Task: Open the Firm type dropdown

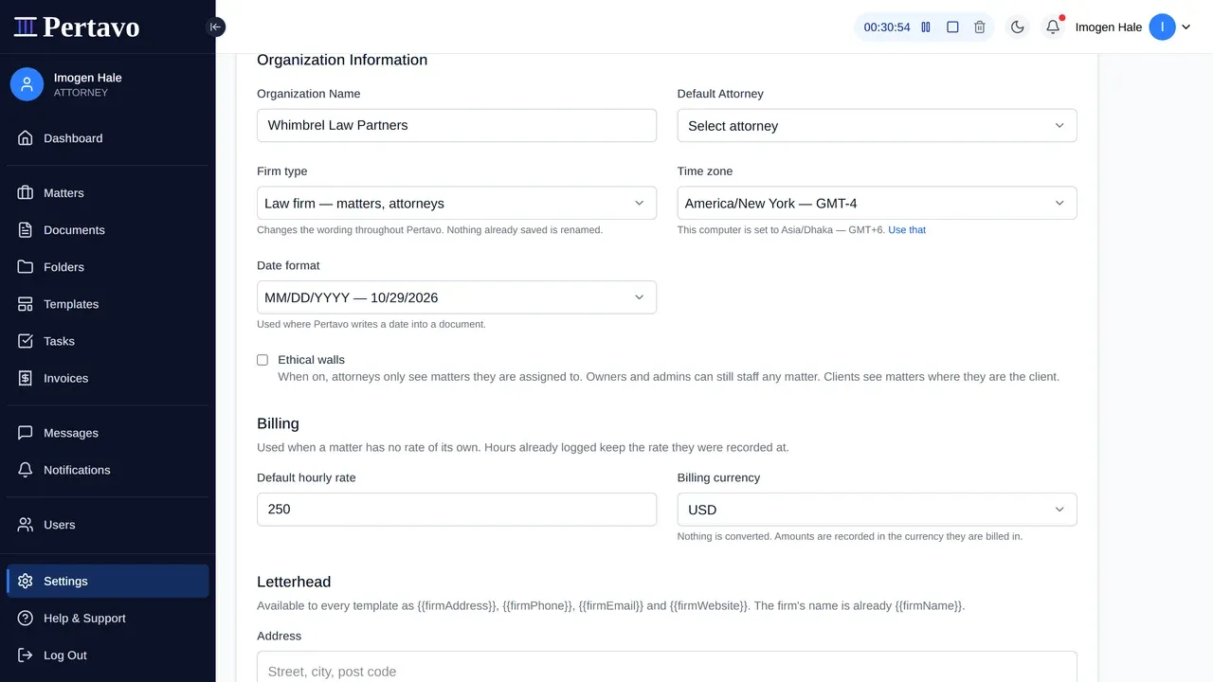Action: click(457, 203)
